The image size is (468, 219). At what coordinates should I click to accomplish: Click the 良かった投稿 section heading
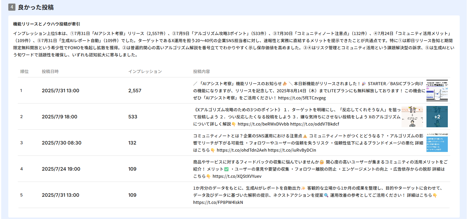[36, 7]
